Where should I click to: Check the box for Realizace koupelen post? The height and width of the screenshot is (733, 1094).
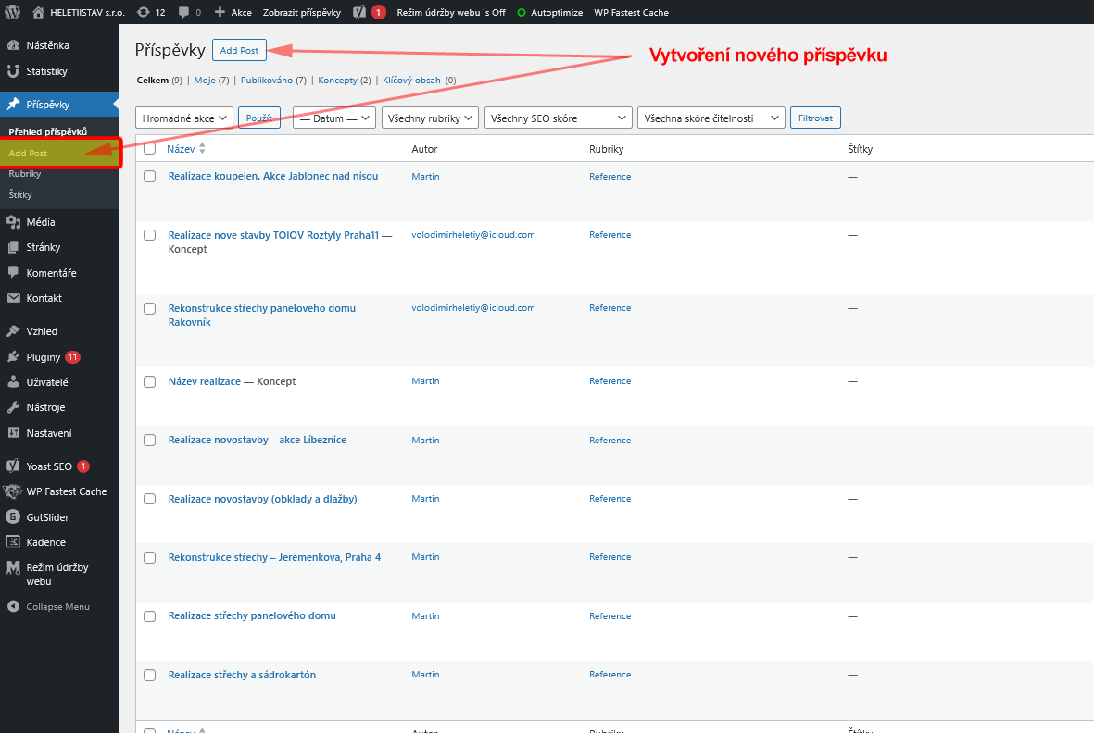149,176
